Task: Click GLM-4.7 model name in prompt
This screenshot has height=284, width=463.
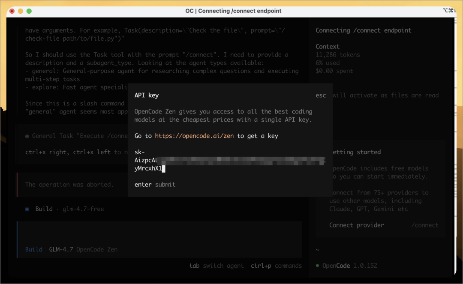Action: pyautogui.click(x=61, y=249)
